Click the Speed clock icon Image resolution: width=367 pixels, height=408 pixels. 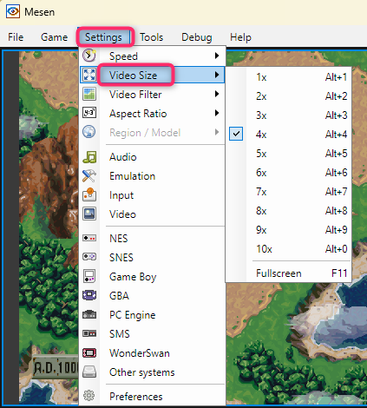pyautogui.click(x=89, y=56)
